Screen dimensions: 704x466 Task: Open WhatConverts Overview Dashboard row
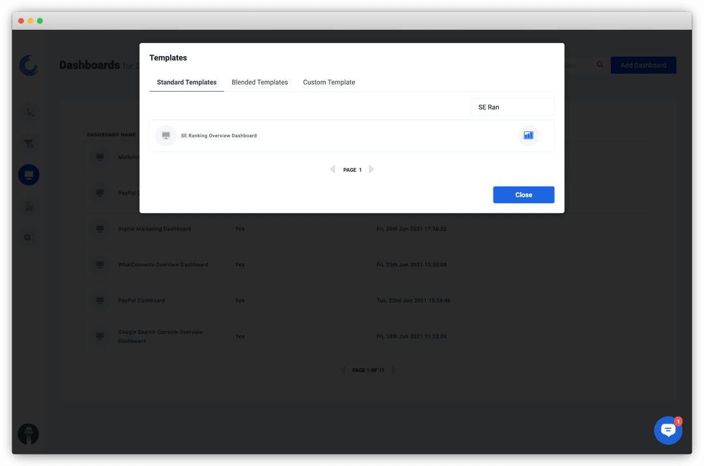tap(368, 265)
